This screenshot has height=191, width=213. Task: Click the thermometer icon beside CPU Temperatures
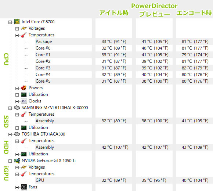24,35
